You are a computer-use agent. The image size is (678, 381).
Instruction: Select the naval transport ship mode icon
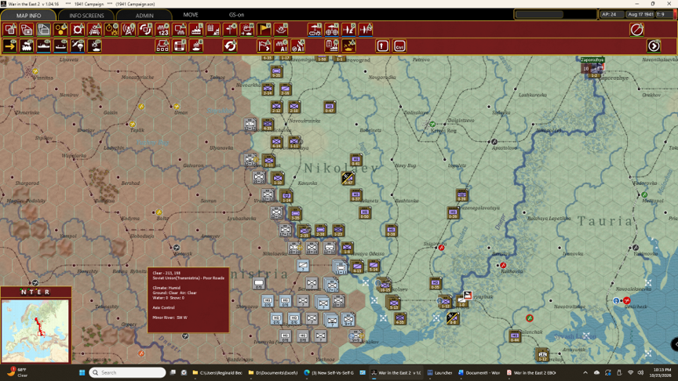(x=44, y=45)
